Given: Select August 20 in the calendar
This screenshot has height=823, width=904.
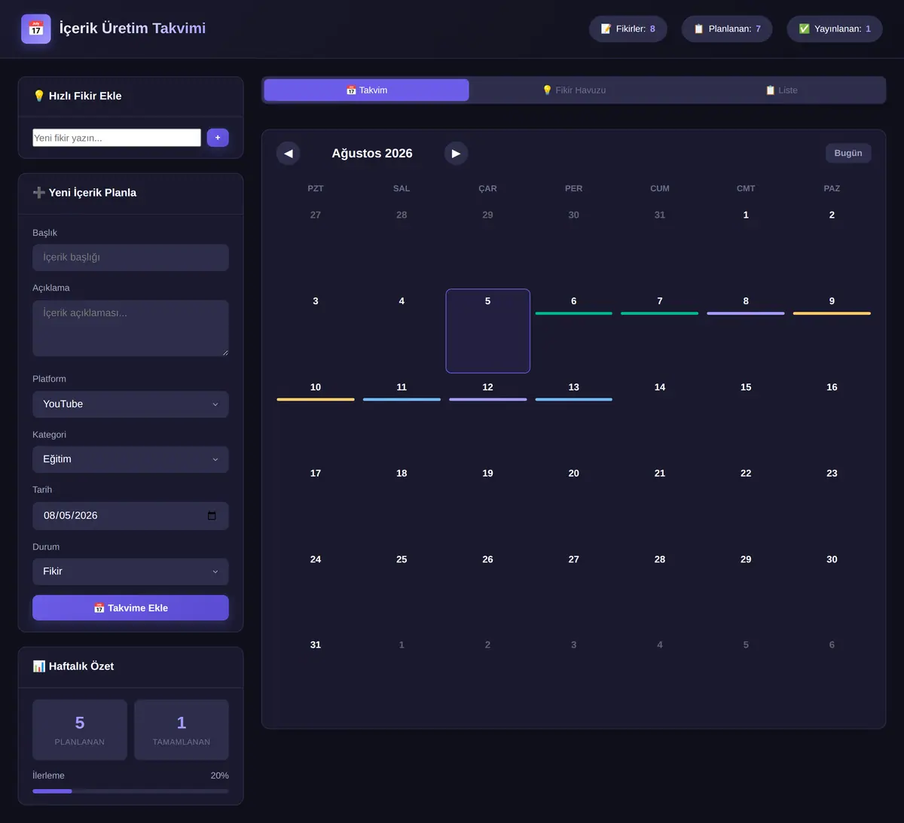Looking at the screenshot, I should point(574,502).
